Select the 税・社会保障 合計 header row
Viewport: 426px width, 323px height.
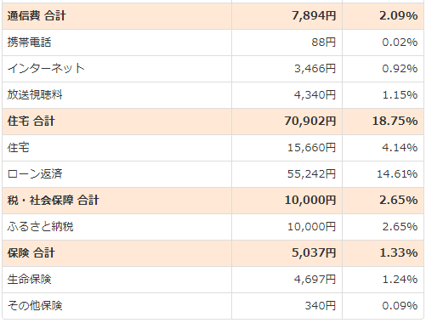(x=213, y=201)
